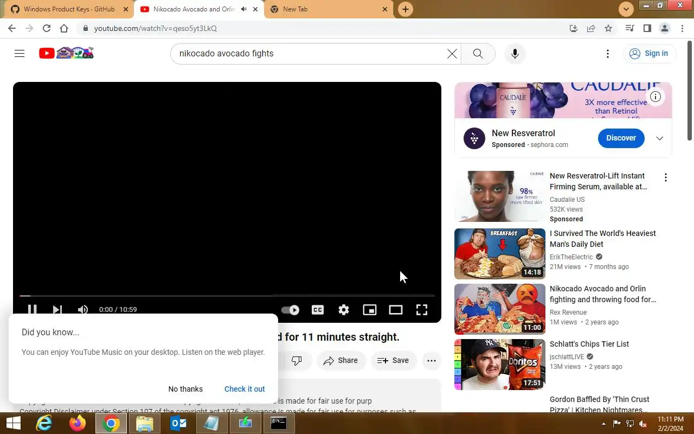Screen dimensions: 694x434
Task: Open the Caudalie serum video thumbnail
Action: click(x=500, y=196)
